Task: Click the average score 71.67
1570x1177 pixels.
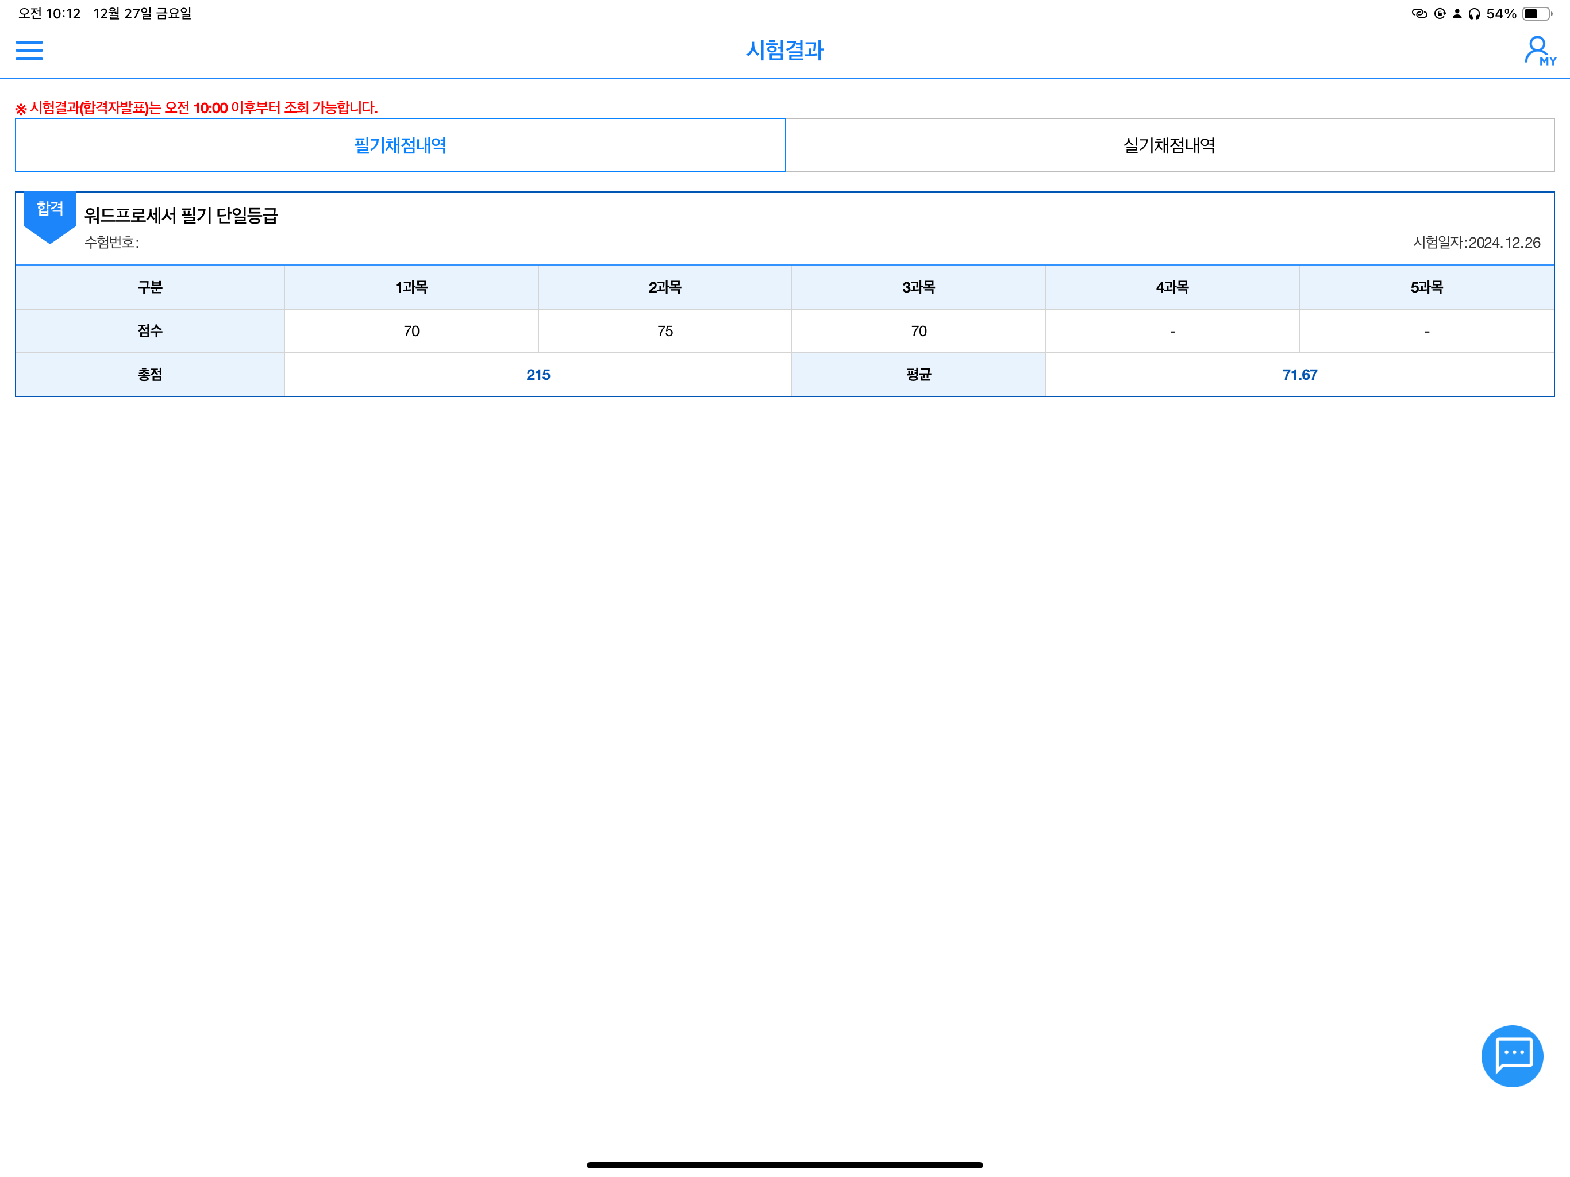Action: coord(1299,375)
